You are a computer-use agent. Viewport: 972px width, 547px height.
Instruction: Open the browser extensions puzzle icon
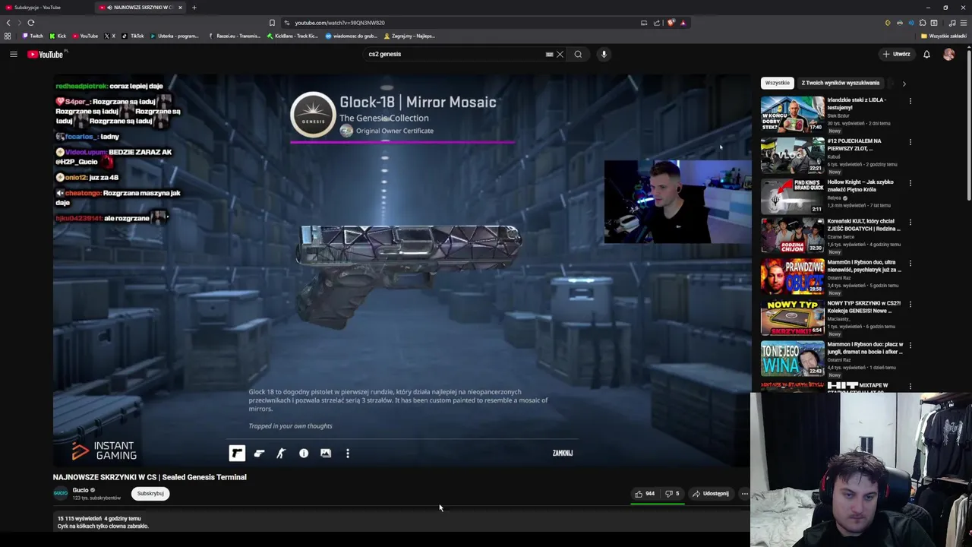pyautogui.click(x=923, y=23)
